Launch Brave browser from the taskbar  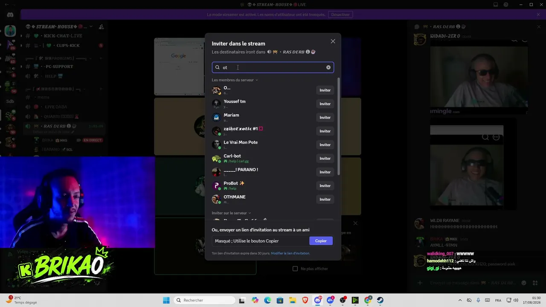pyautogui.click(x=305, y=300)
